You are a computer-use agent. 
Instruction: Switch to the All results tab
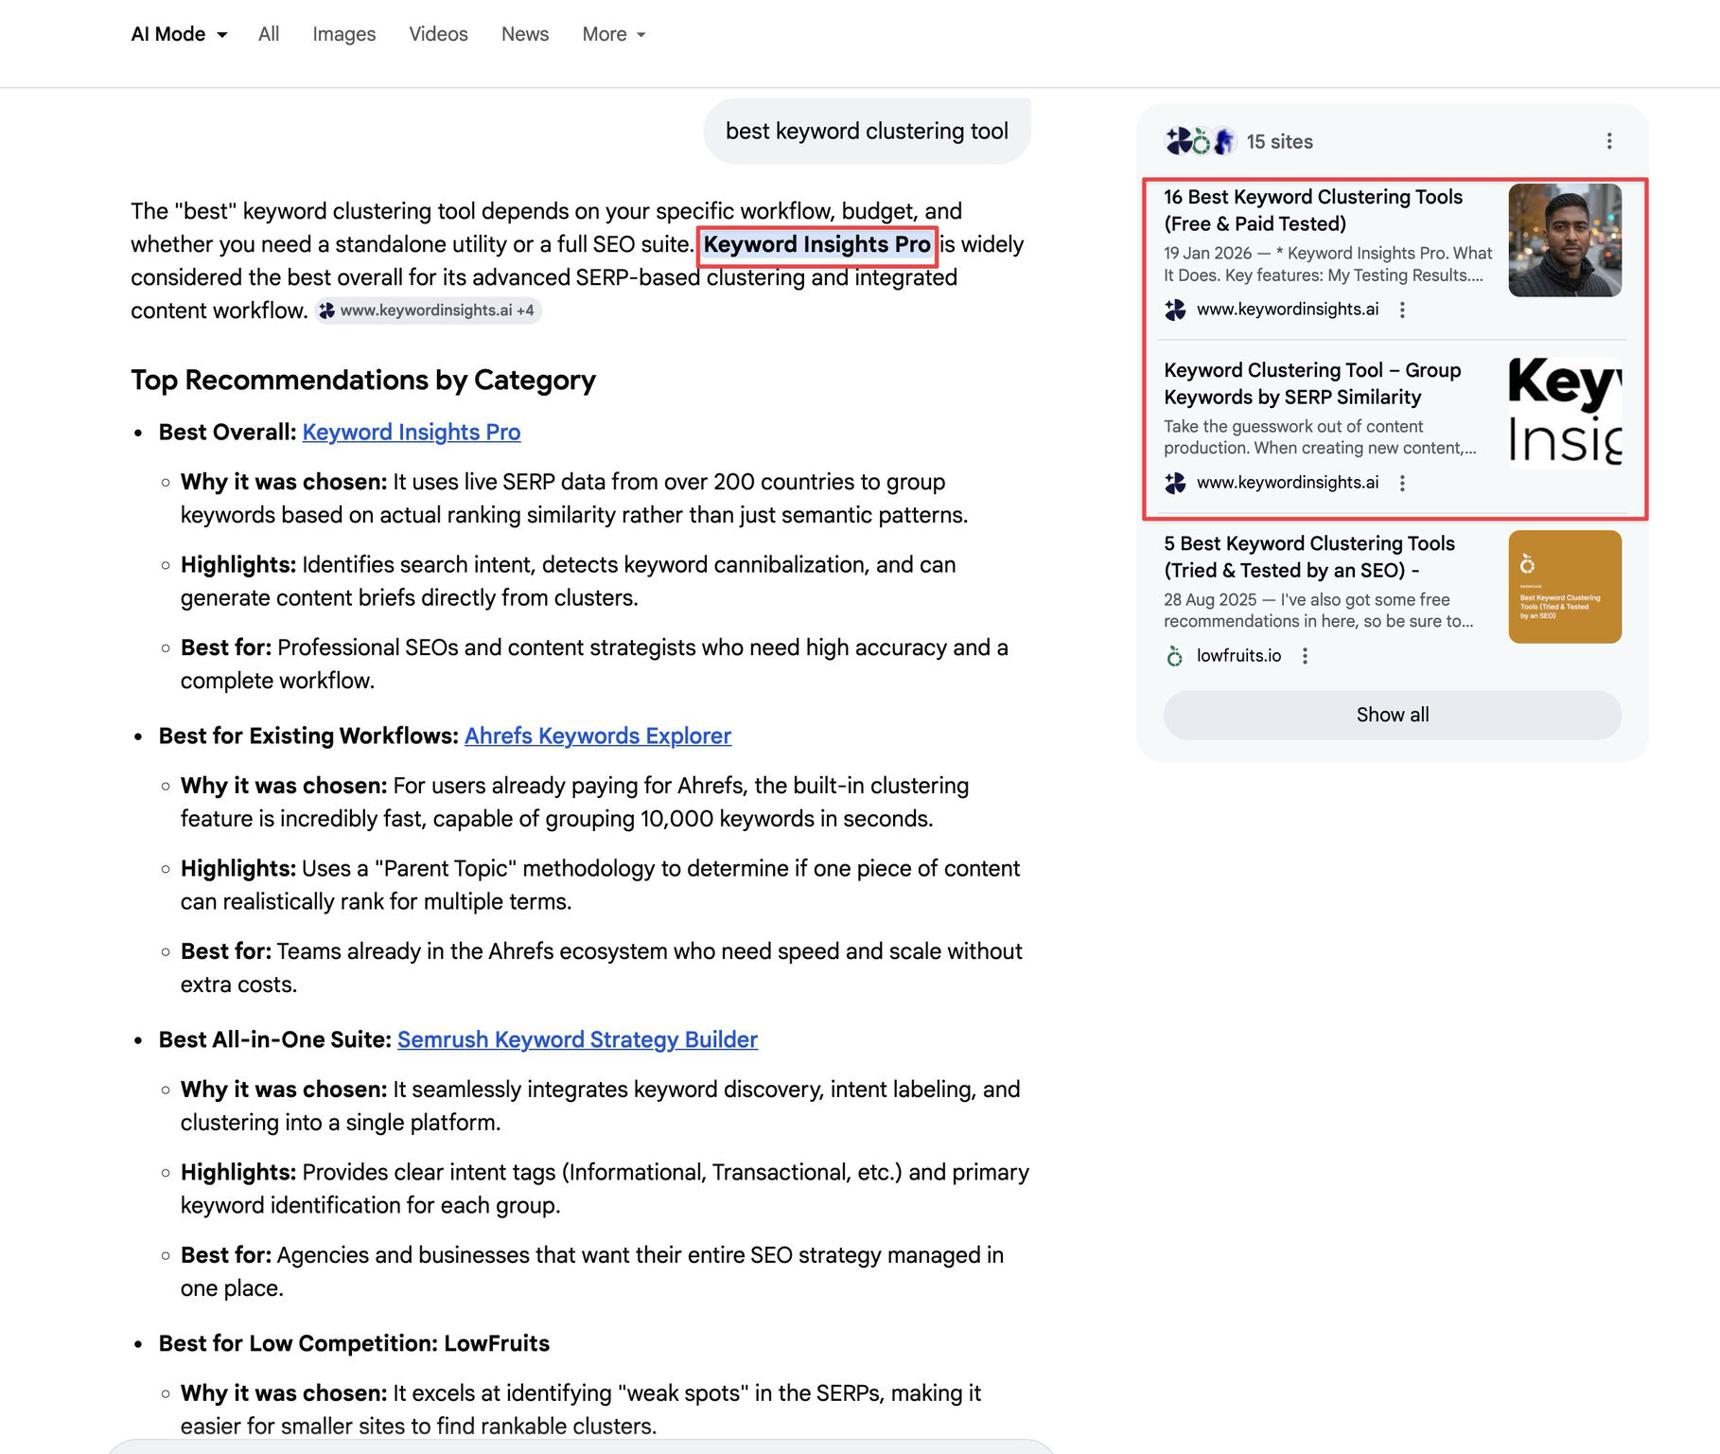click(x=269, y=34)
